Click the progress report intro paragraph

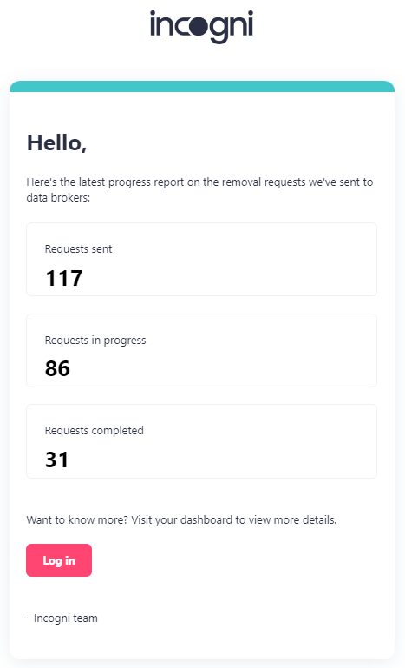click(200, 189)
